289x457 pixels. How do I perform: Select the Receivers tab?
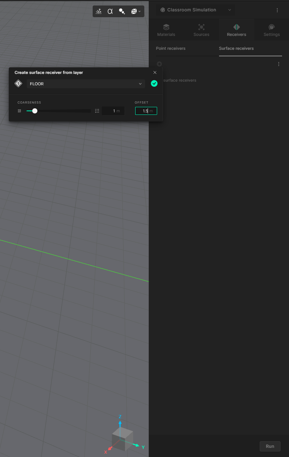pyautogui.click(x=237, y=30)
